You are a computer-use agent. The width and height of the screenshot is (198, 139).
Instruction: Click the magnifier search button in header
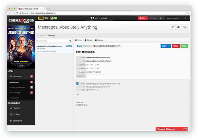(185, 27)
